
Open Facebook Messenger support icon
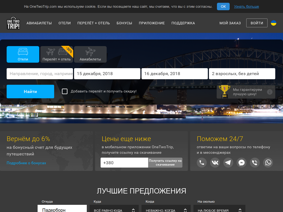(x=242, y=163)
